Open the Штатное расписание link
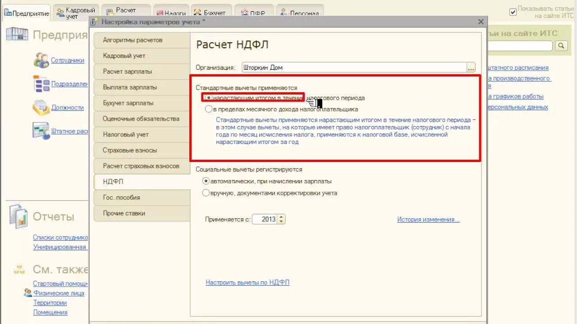577x324 pixels. [x=69, y=131]
